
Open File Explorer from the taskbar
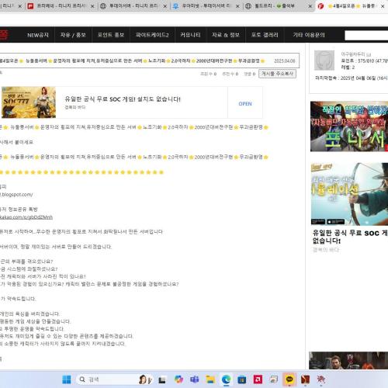(210, 379)
